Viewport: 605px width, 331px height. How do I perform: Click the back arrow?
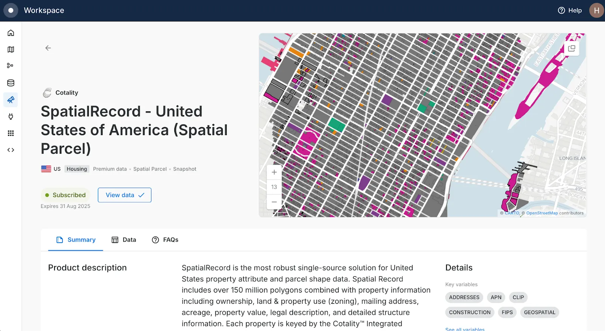tap(48, 48)
